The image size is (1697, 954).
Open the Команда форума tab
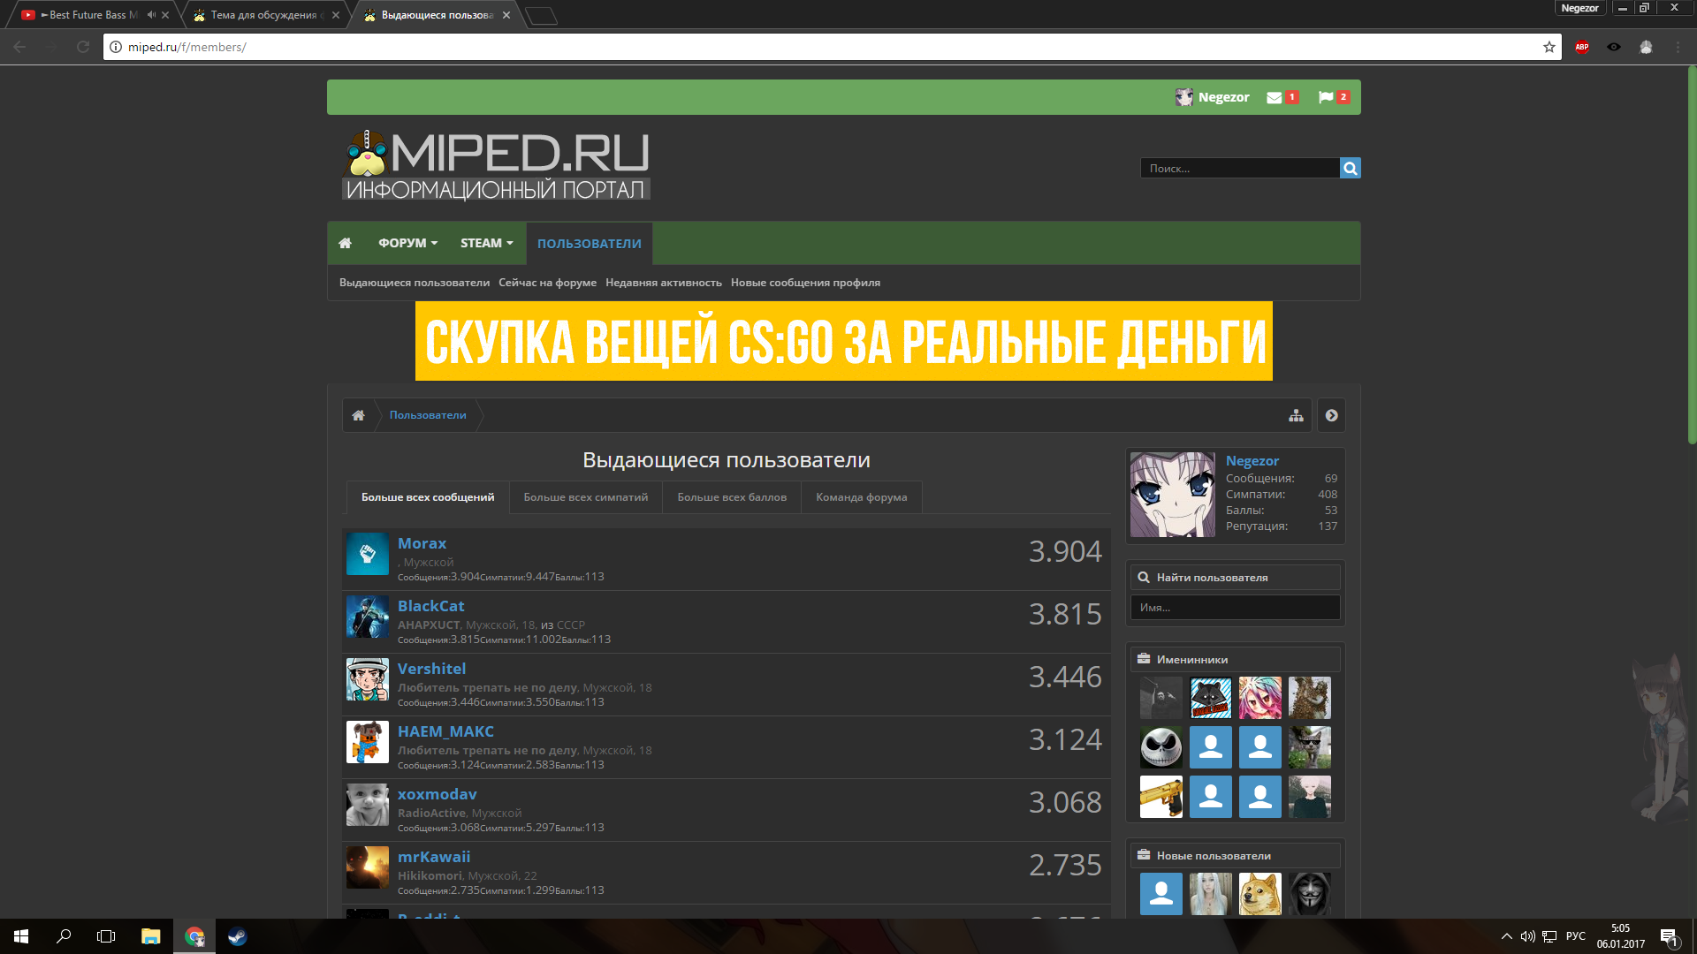[x=862, y=497]
